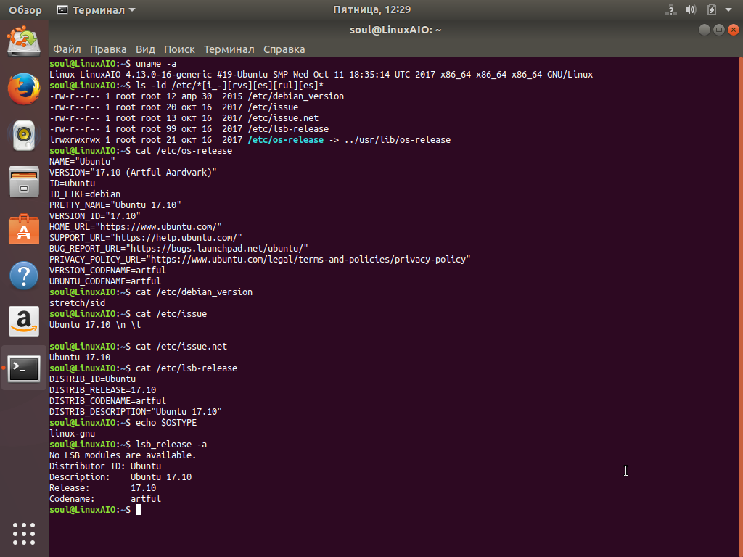Image resolution: width=743 pixels, height=557 pixels.
Task: Click the Distributor ID: Ubuntu line
Action: (105, 466)
